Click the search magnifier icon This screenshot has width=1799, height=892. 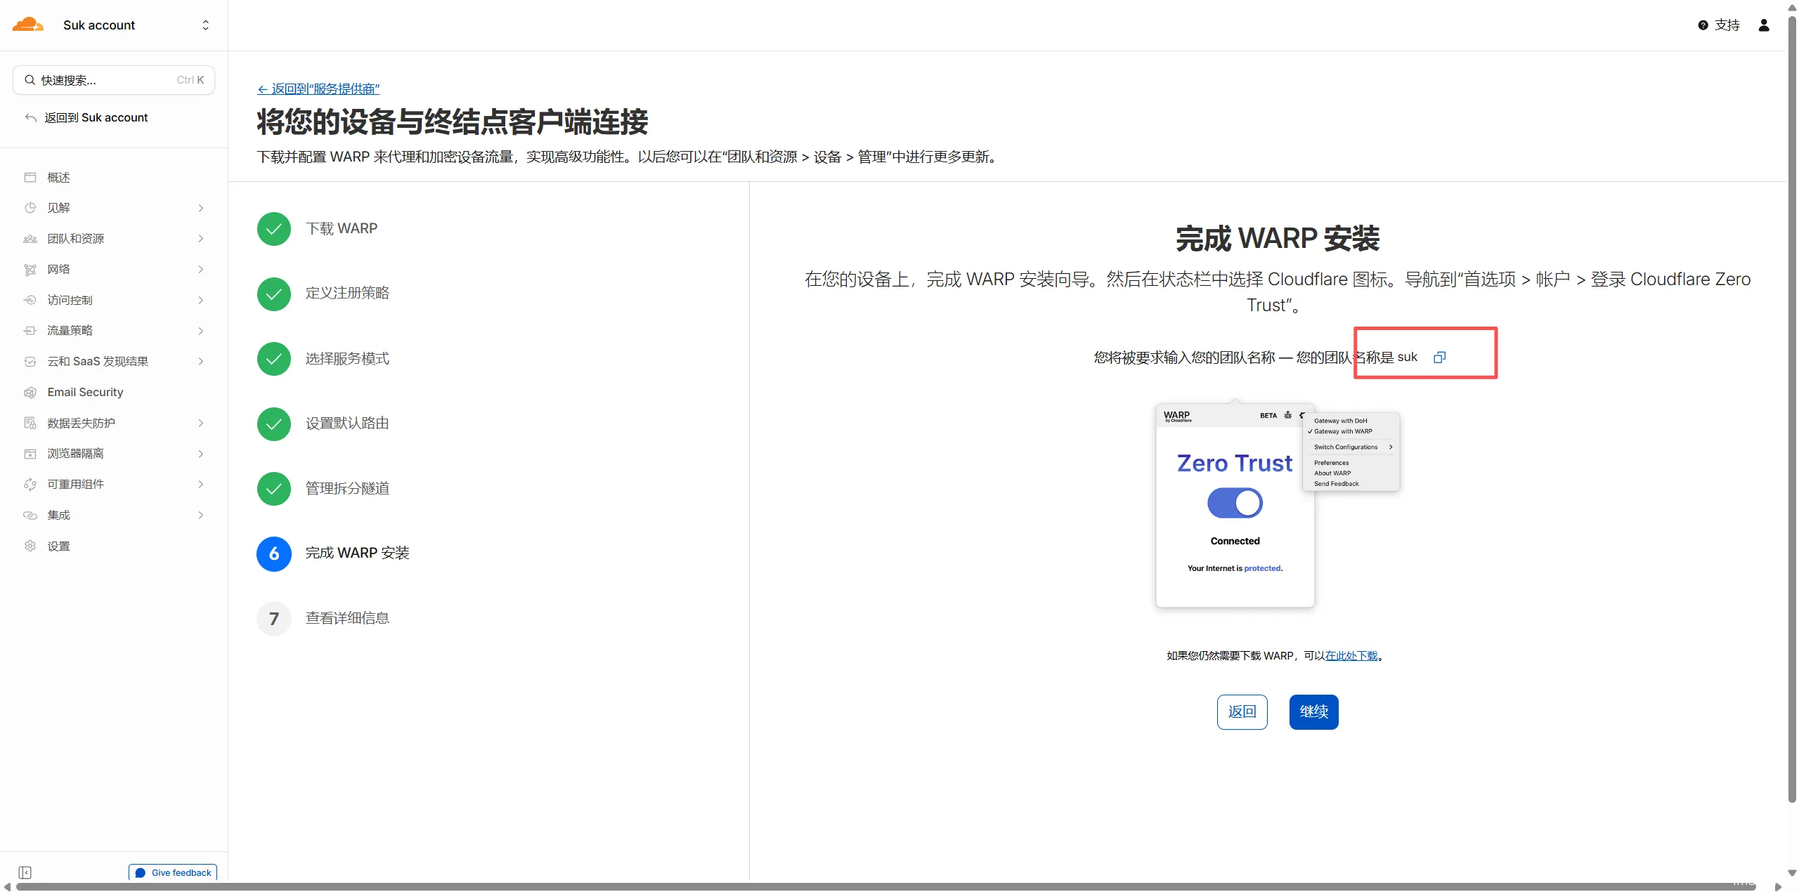click(30, 80)
